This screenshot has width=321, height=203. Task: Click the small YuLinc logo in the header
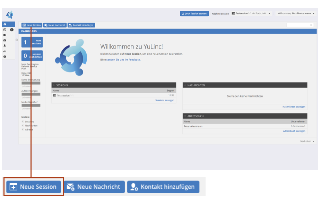[x=10, y=15]
